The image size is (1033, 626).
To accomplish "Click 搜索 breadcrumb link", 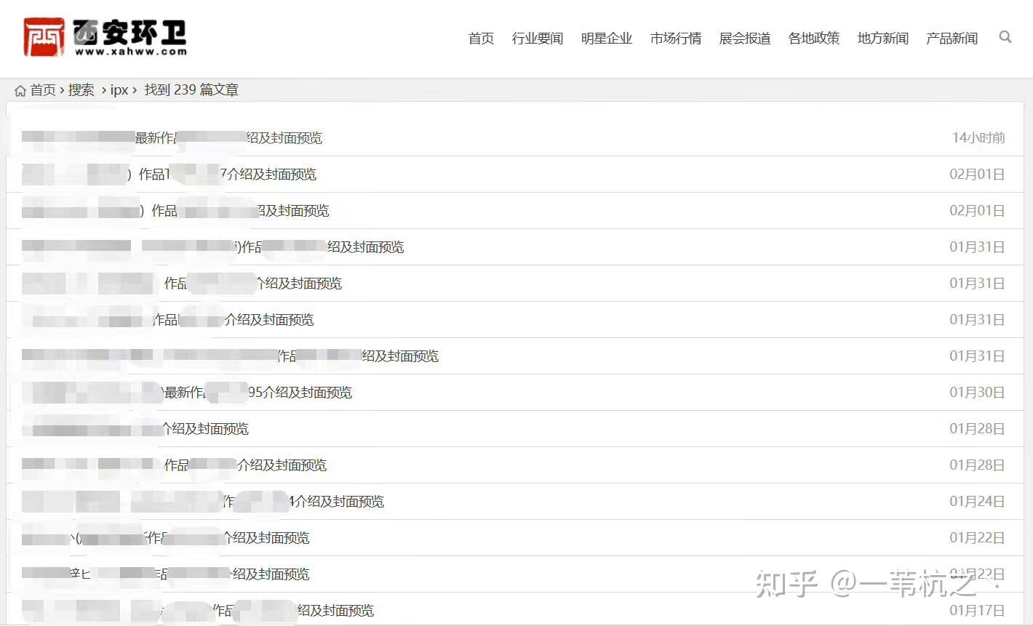I will click(81, 90).
